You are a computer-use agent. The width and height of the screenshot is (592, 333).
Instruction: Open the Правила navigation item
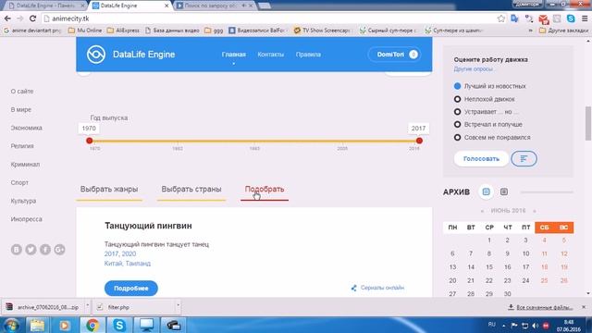pos(308,55)
